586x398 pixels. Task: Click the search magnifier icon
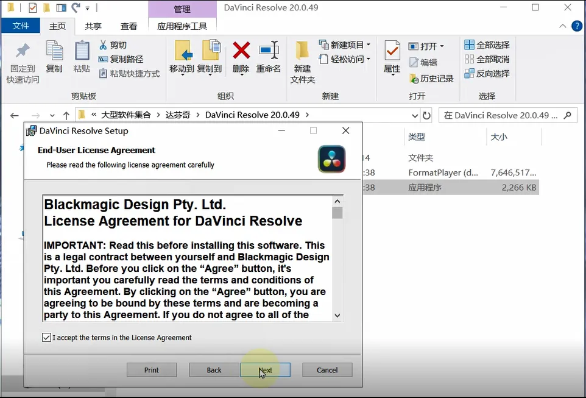pos(567,115)
